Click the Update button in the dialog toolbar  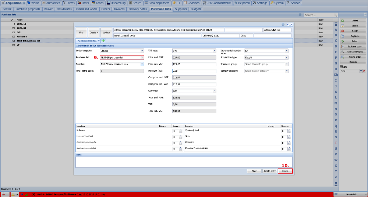tap(106, 33)
